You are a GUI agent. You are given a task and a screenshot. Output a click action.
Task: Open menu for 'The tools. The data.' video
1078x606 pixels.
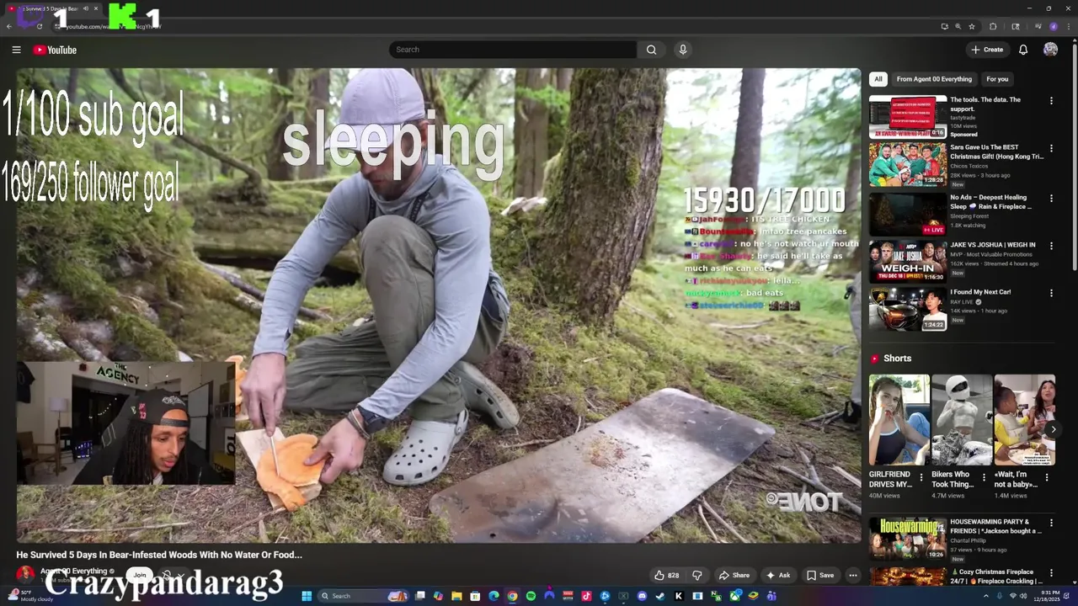1051,101
